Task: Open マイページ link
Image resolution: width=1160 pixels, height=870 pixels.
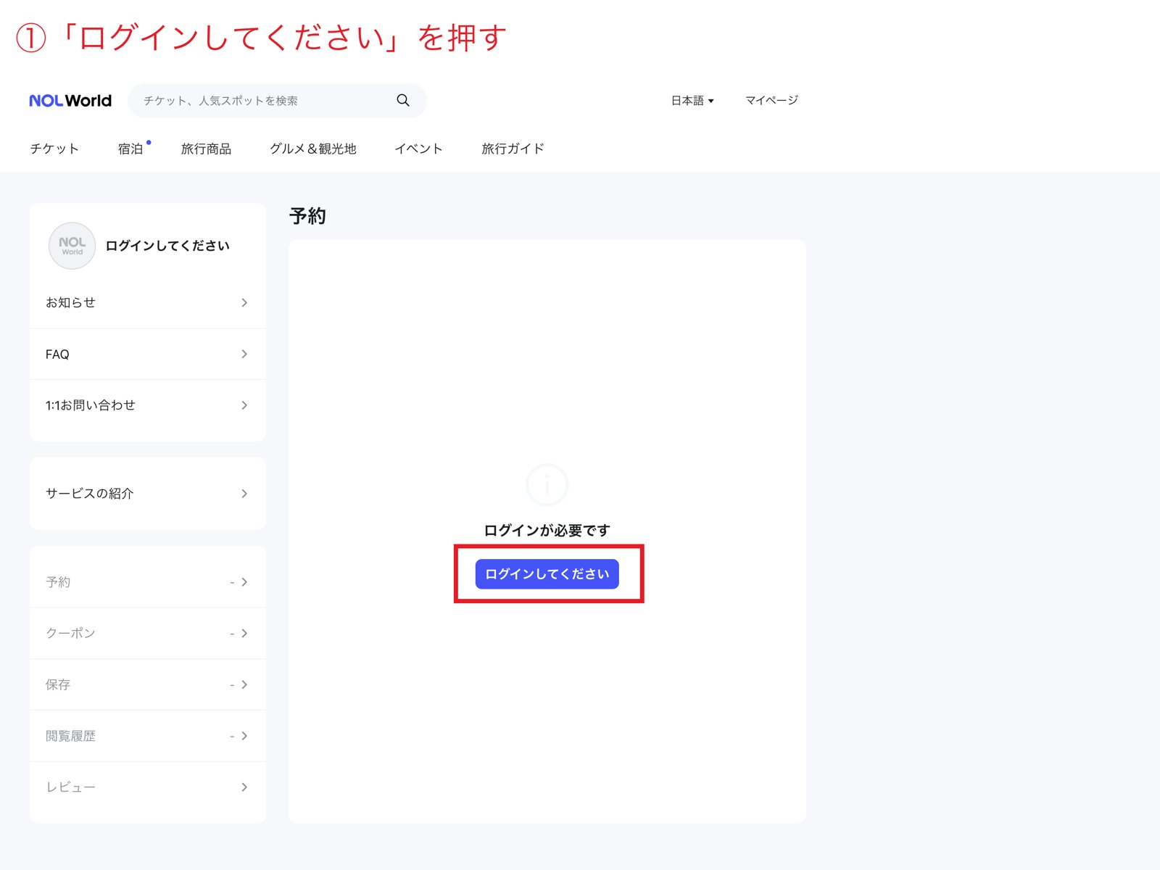Action: coord(771,100)
